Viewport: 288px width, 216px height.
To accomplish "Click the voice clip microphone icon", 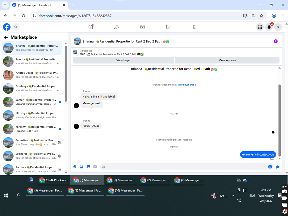I will 75,167.
